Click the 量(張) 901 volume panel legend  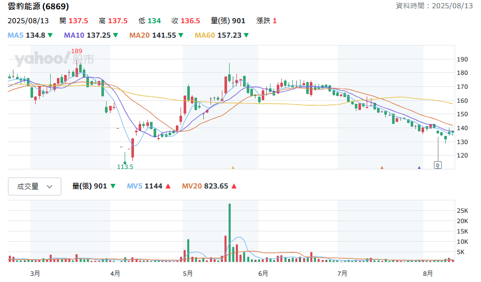[94, 186]
